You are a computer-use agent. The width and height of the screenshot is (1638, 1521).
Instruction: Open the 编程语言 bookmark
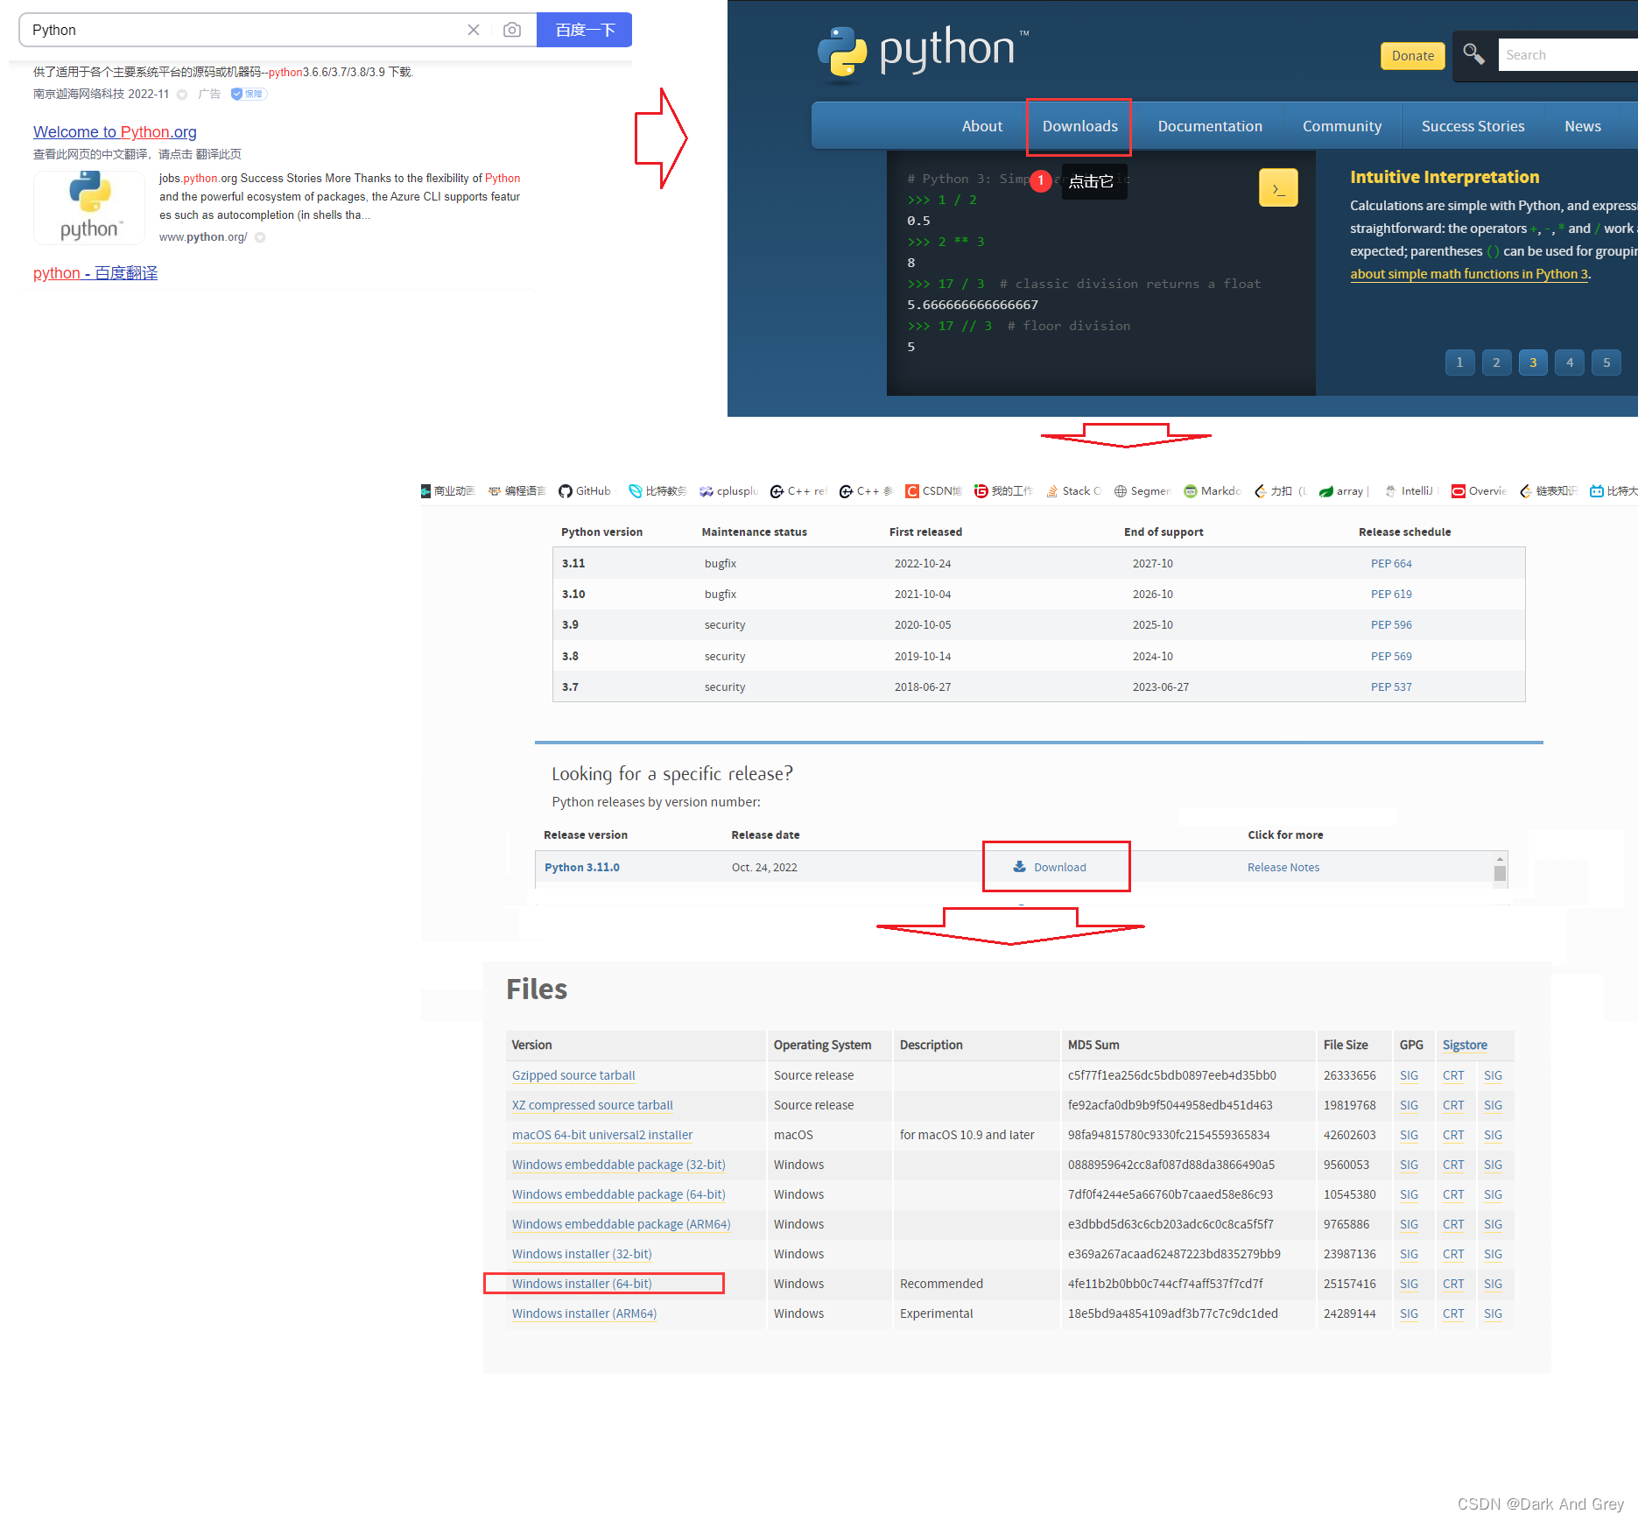(517, 491)
